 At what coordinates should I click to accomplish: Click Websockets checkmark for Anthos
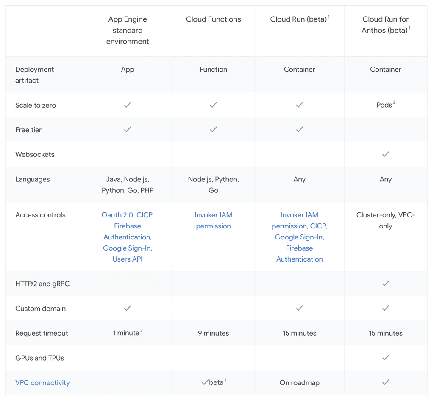click(x=386, y=154)
